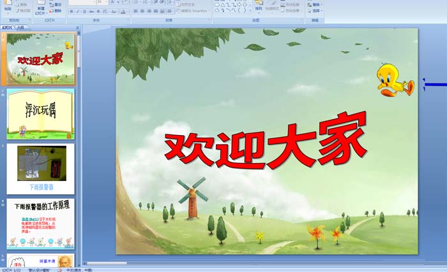Open the character spacing (AV) menu
The height and width of the screenshot is (272, 447).
click(105, 11)
